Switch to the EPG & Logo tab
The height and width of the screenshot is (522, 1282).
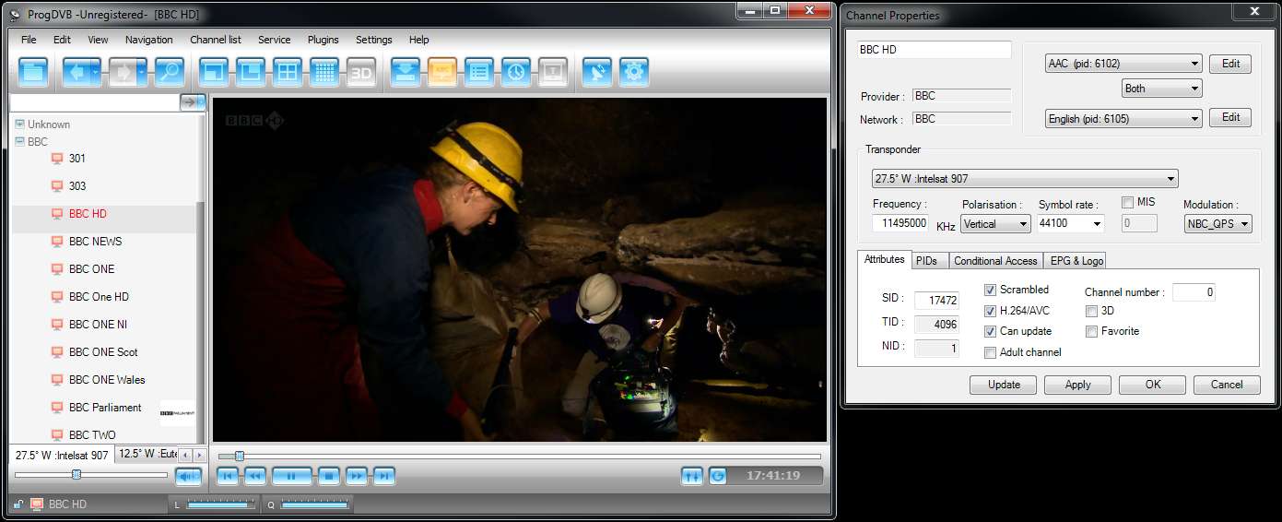(1076, 261)
